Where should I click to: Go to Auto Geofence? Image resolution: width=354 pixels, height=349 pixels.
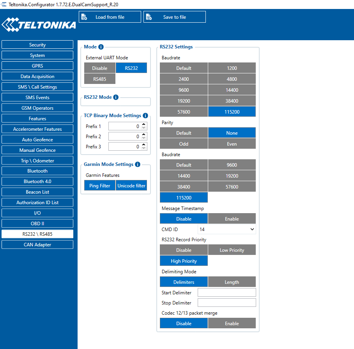coord(37,139)
